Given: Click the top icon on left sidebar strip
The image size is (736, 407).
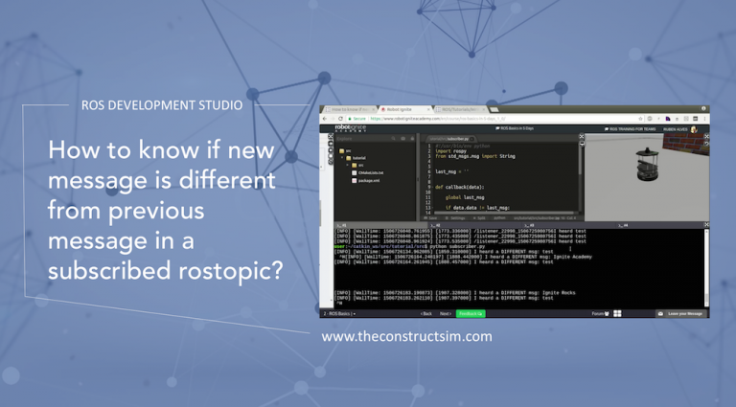Looking at the screenshot, I should click(x=331, y=136).
